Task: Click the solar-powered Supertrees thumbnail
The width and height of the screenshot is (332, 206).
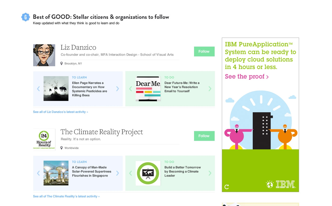Action: [x=56, y=173]
